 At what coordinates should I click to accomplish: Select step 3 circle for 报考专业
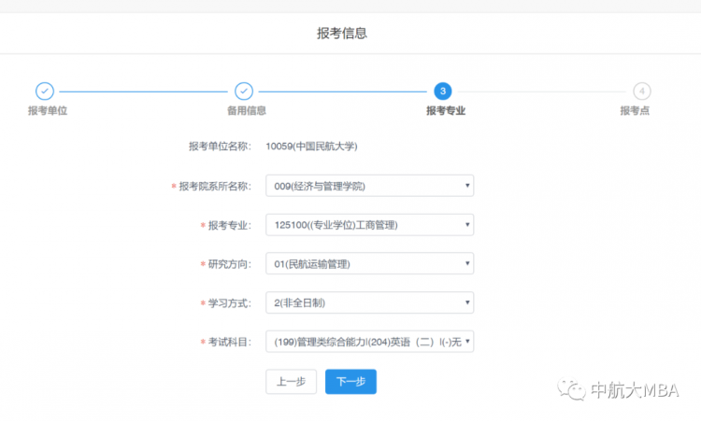(443, 91)
